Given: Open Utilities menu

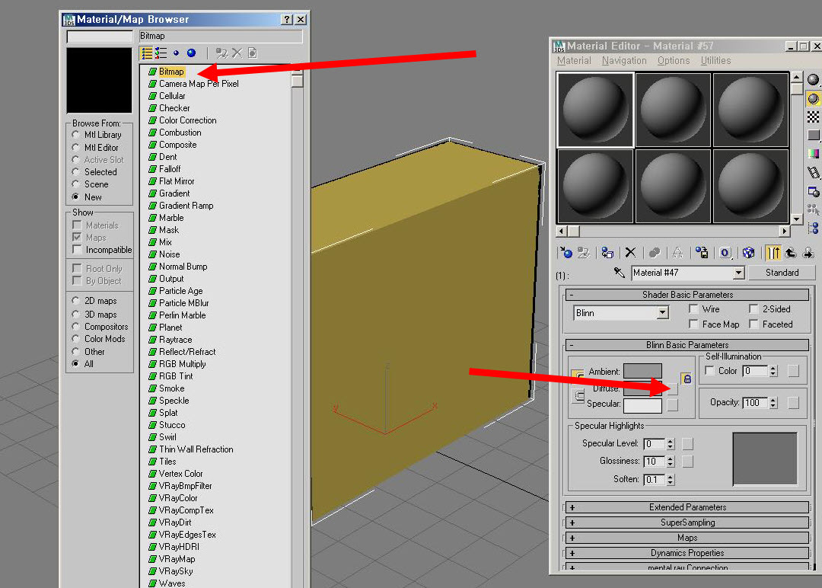Looking at the screenshot, I should pos(715,61).
